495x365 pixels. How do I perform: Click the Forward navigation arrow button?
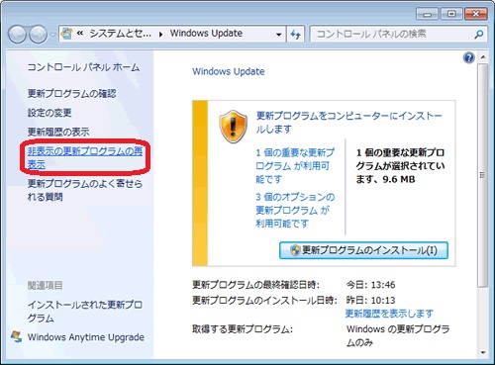tap(39, 35)
